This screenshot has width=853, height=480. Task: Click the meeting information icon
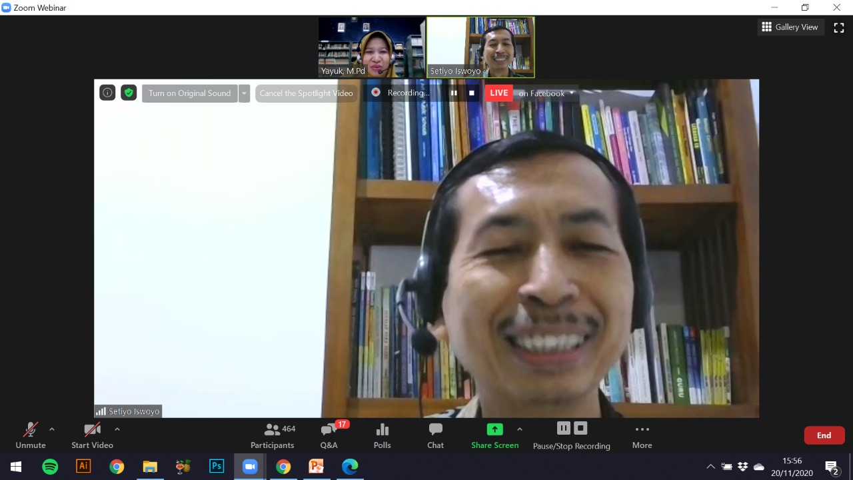coord(107,93)
